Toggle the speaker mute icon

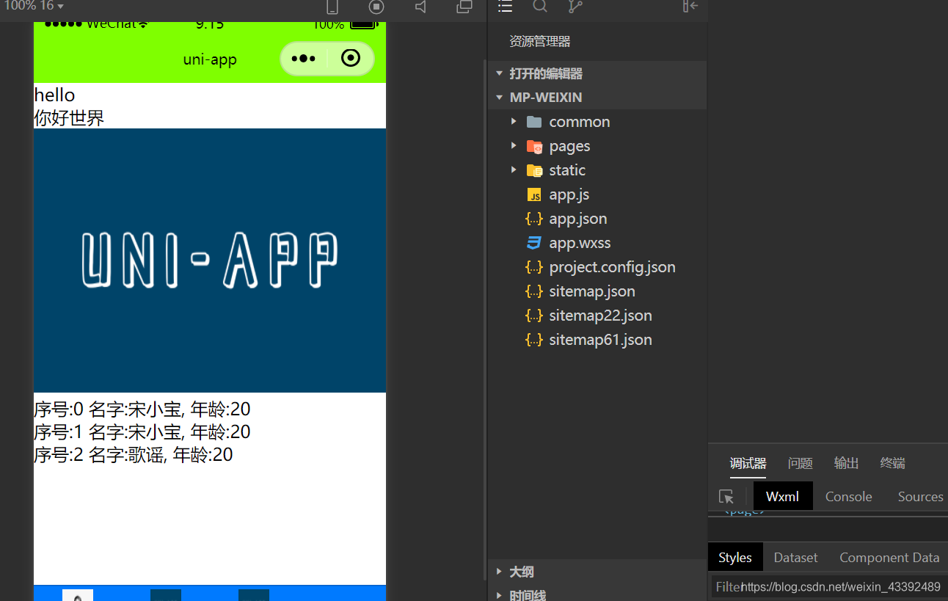click(x=420, y=7)
